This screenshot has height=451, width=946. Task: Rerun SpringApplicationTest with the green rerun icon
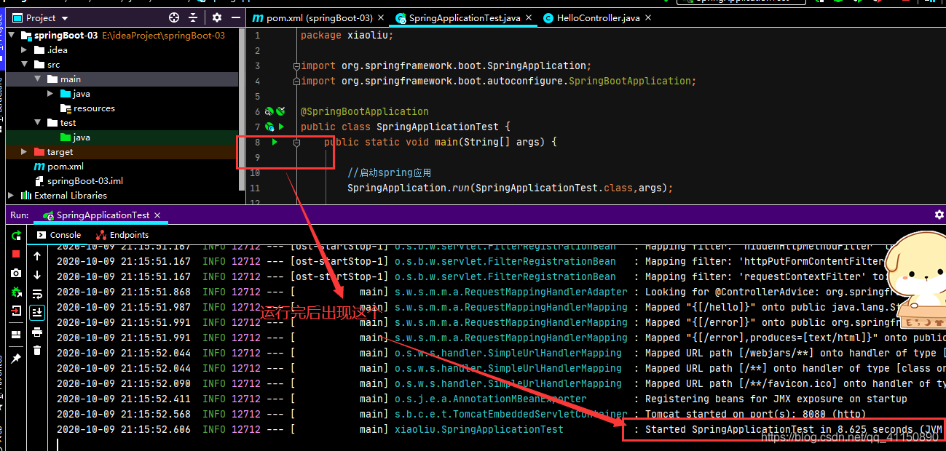point(16,236)
